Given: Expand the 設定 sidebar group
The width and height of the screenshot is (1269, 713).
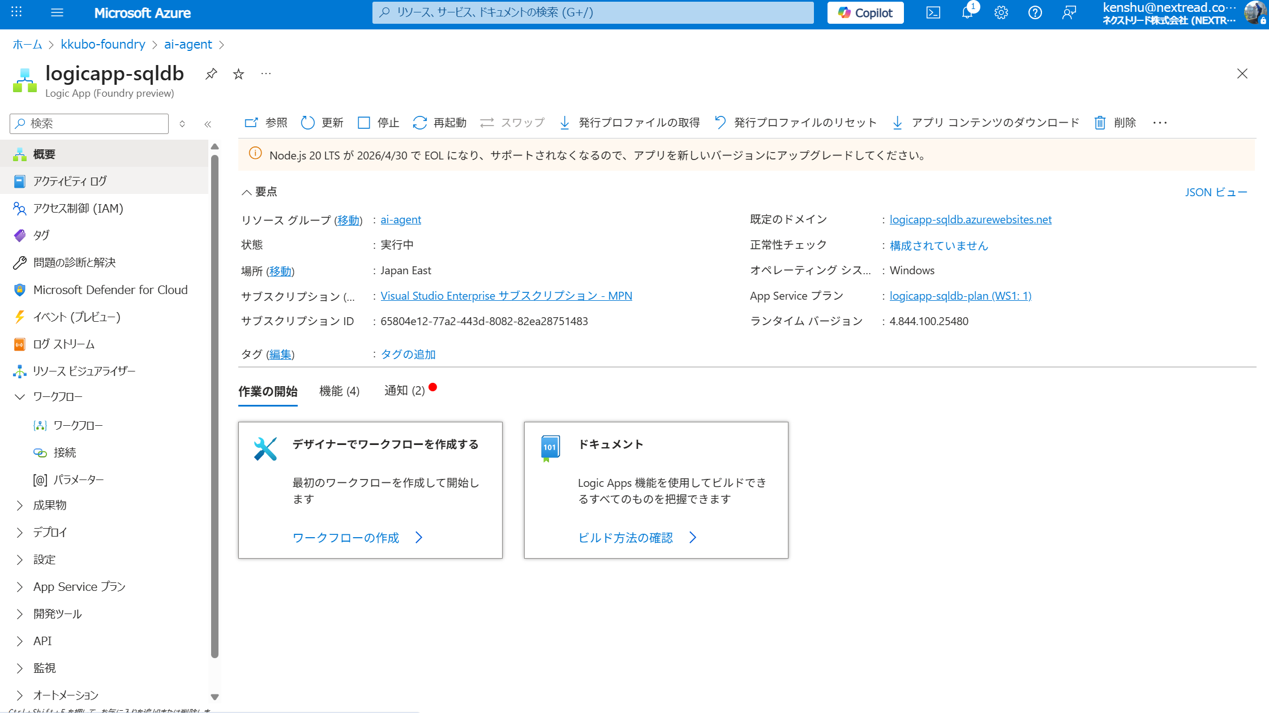Looking at the screenshot, I should tap(20, 560).
